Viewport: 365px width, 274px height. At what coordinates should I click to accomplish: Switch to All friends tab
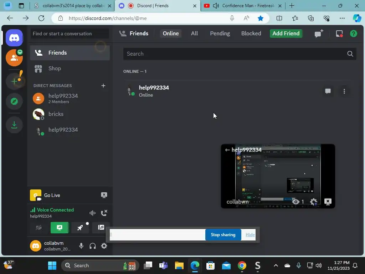pyautogui.click(x=194, y=33)
